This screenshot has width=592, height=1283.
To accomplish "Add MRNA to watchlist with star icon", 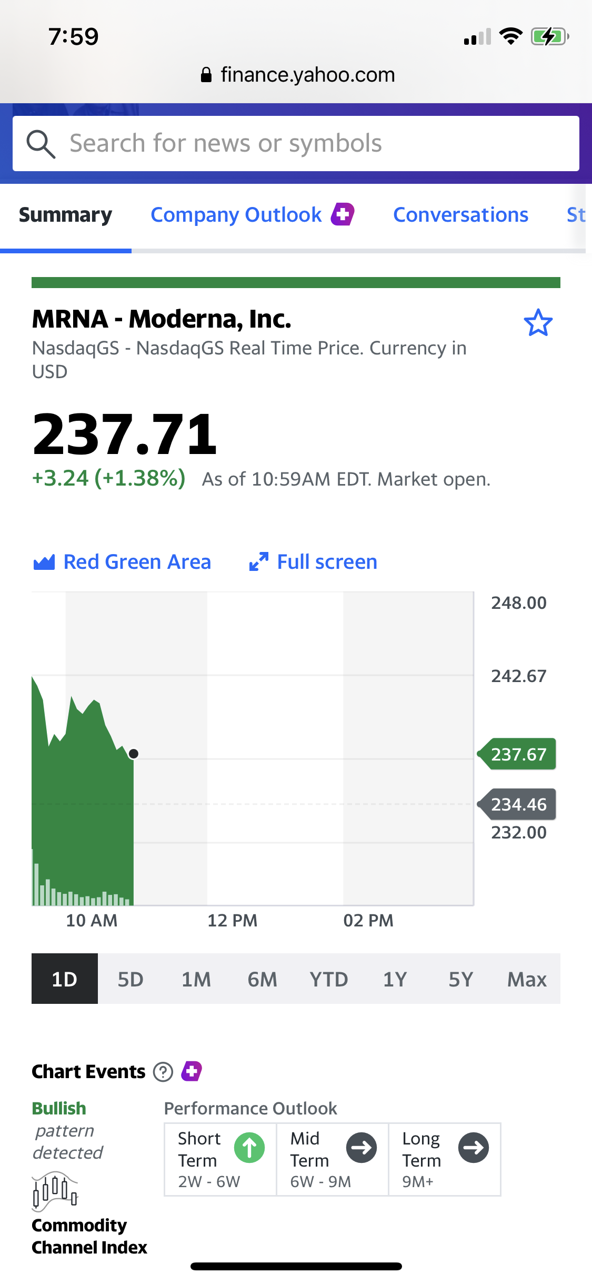I will 538,323.
